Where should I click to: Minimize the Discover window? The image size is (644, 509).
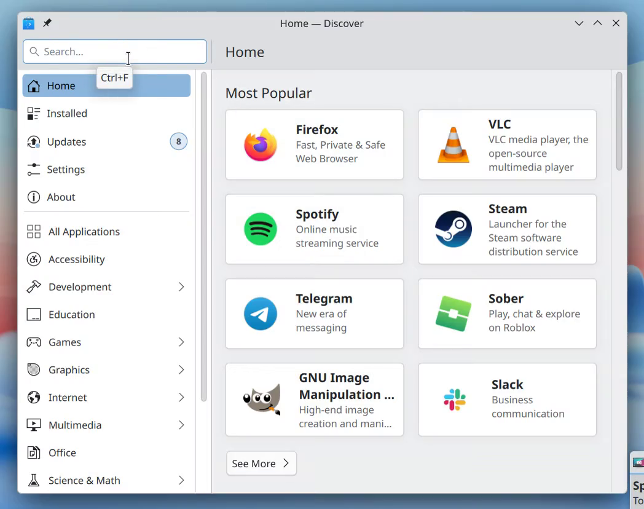click(579, 23)
